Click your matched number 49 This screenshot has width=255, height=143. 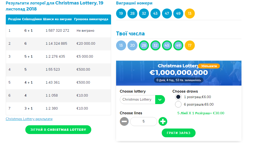(x=178, y=45)
